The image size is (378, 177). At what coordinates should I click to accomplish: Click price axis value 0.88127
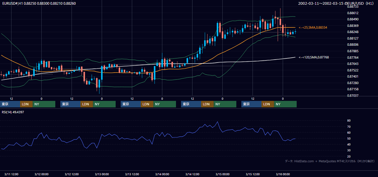[353, 38]
